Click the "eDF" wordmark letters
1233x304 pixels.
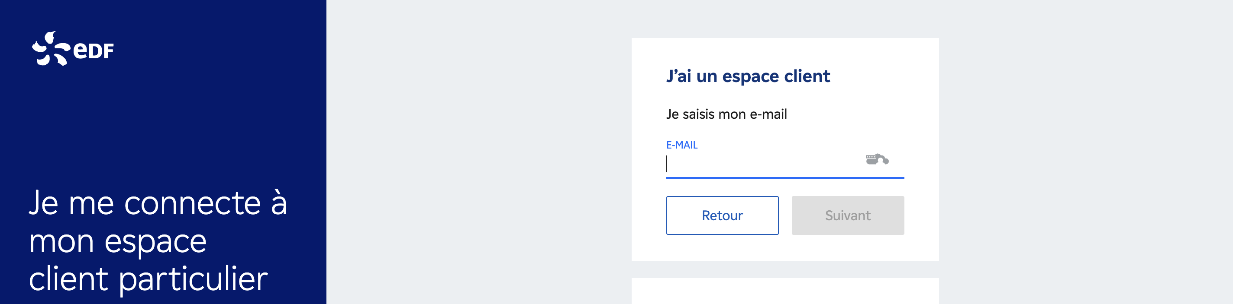coord(94,51)
